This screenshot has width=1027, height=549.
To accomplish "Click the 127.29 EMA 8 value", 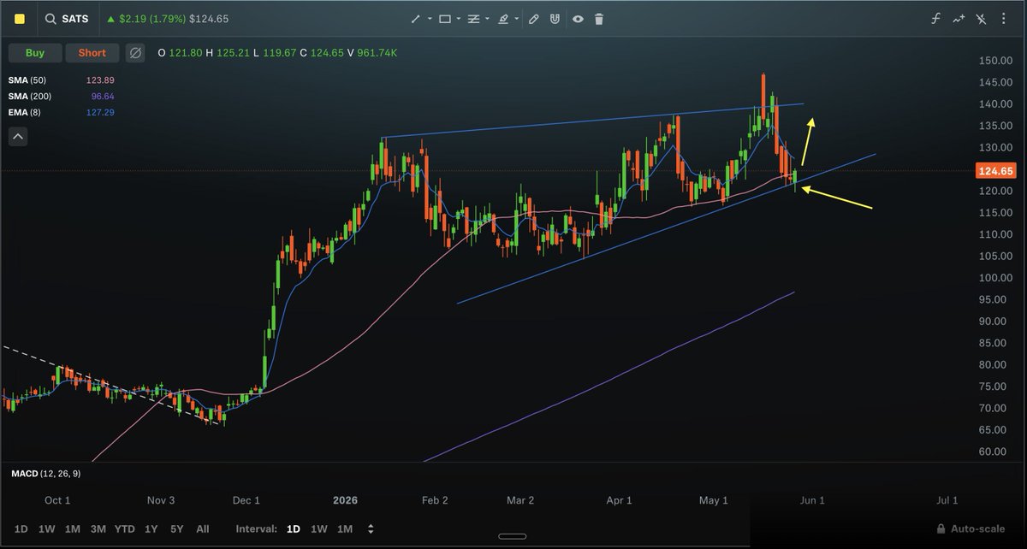I will [x=100, y=112].
